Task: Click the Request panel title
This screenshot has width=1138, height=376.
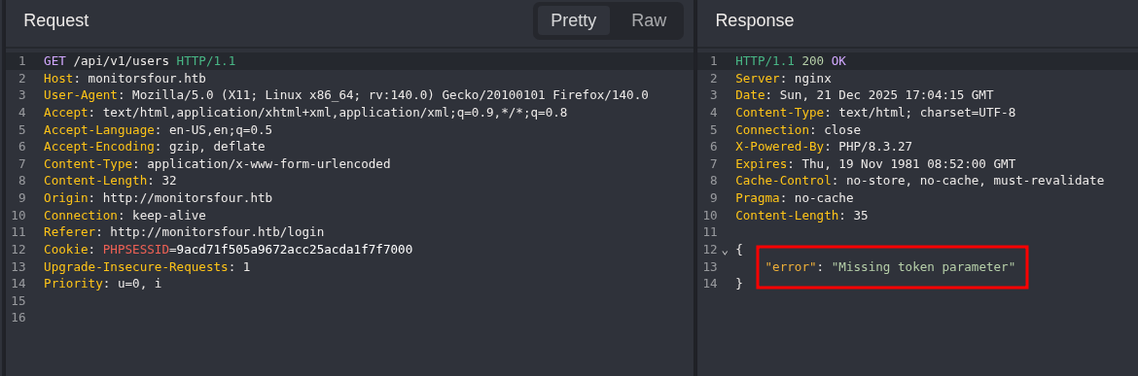Action: pos(55,20)
